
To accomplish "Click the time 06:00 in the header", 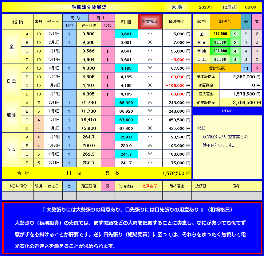I will (x=250, y=7).
